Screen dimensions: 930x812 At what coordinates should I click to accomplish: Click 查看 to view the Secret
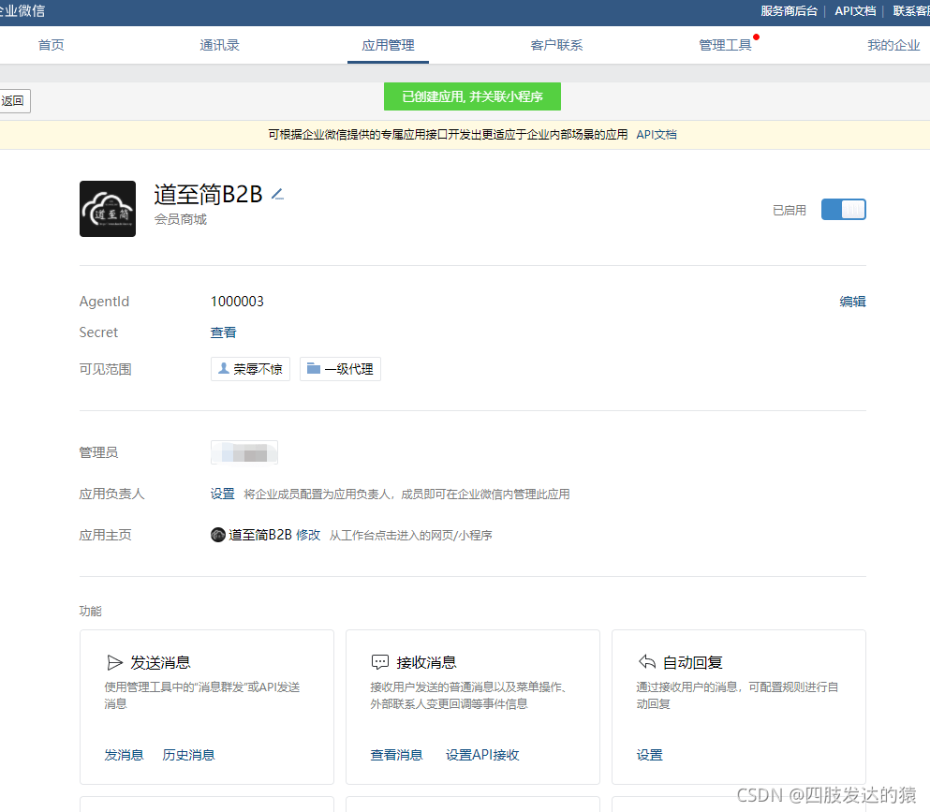[223, 332]
